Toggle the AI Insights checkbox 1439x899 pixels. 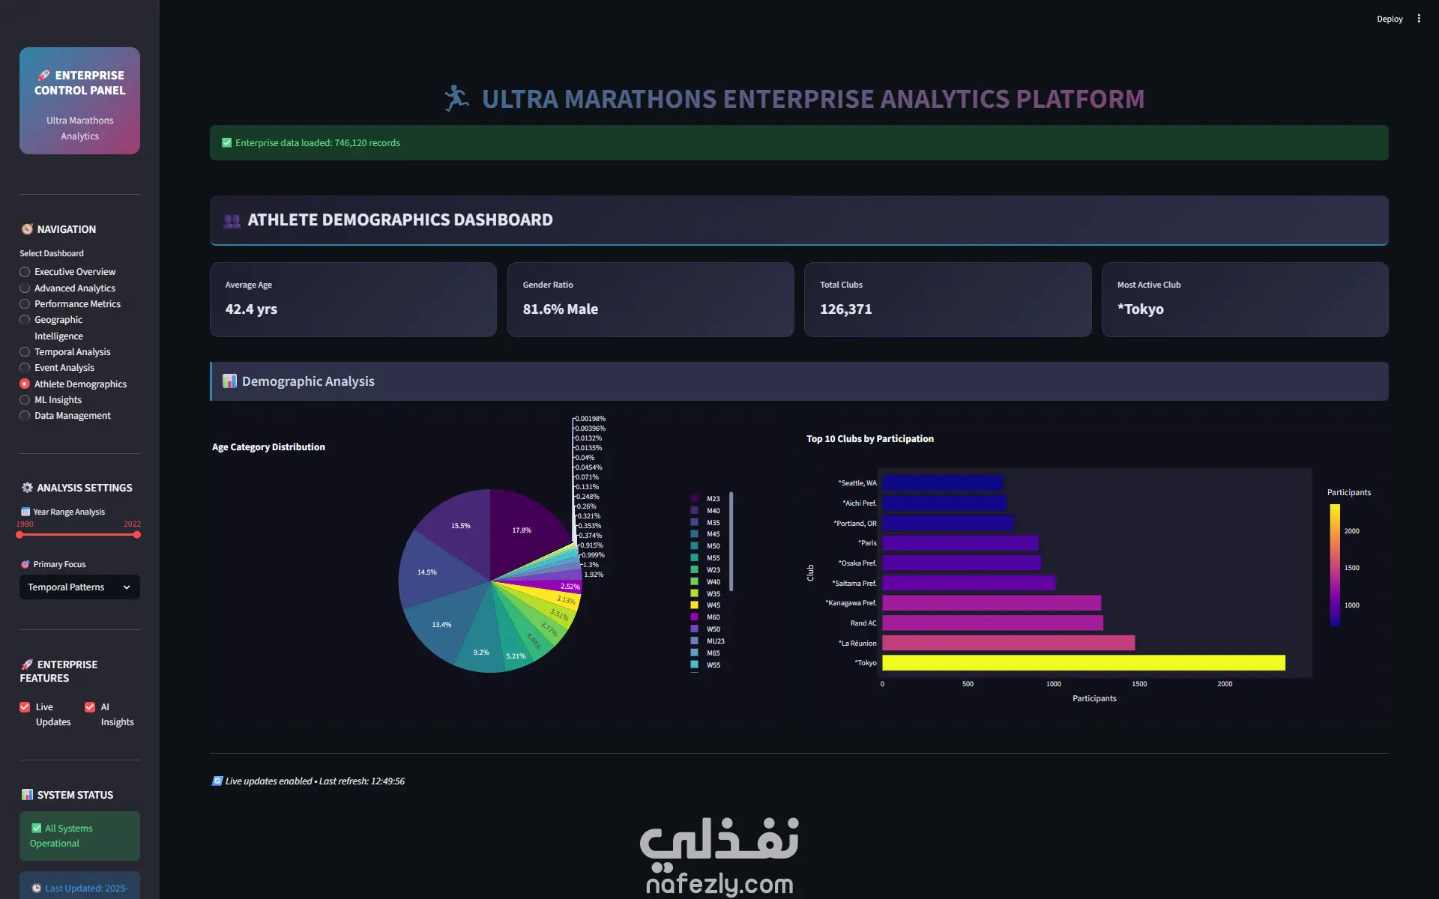coord(90,707)
